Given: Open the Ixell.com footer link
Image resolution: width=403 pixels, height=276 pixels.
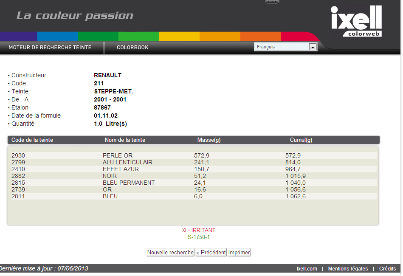Looking at the screenshot, I should 307,269.
